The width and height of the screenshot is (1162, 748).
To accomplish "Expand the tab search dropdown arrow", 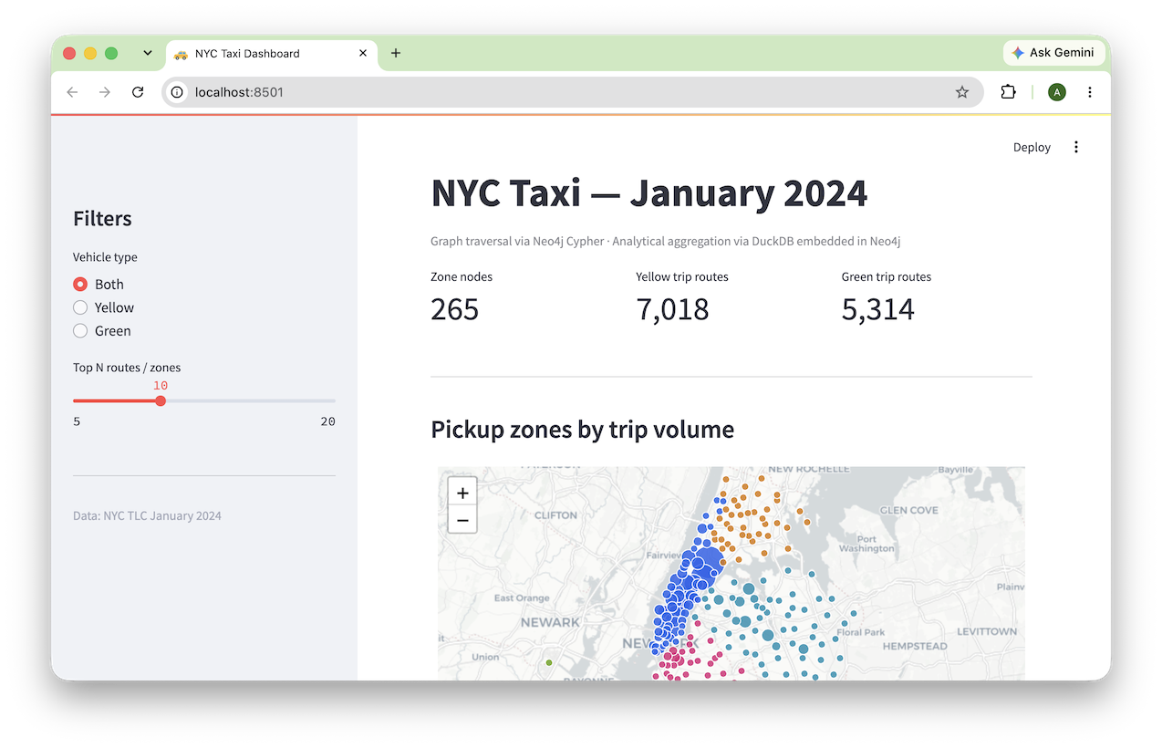I will pyautogui.click(x=148, y=53).
